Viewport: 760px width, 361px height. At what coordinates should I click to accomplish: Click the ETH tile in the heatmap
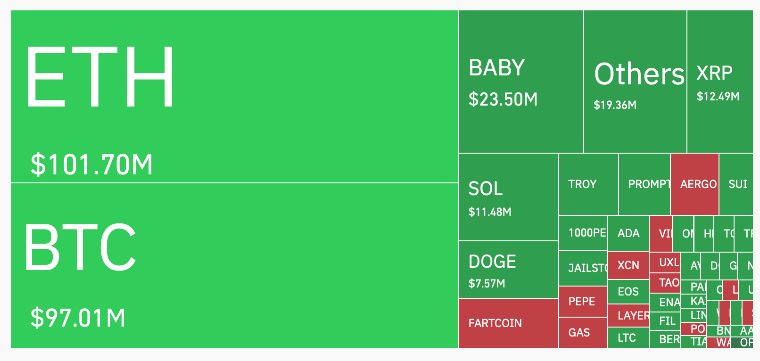click(x=234, y=96)
